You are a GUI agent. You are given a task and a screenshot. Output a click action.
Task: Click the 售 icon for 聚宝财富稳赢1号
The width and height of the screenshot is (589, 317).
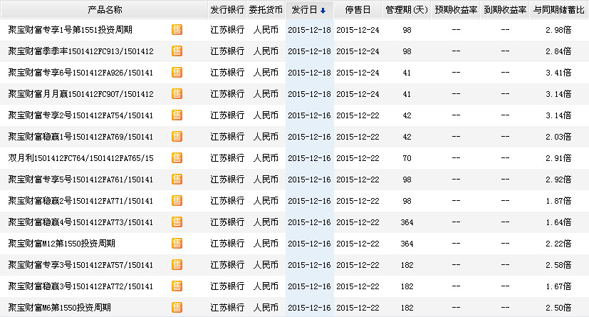[177, 137]
